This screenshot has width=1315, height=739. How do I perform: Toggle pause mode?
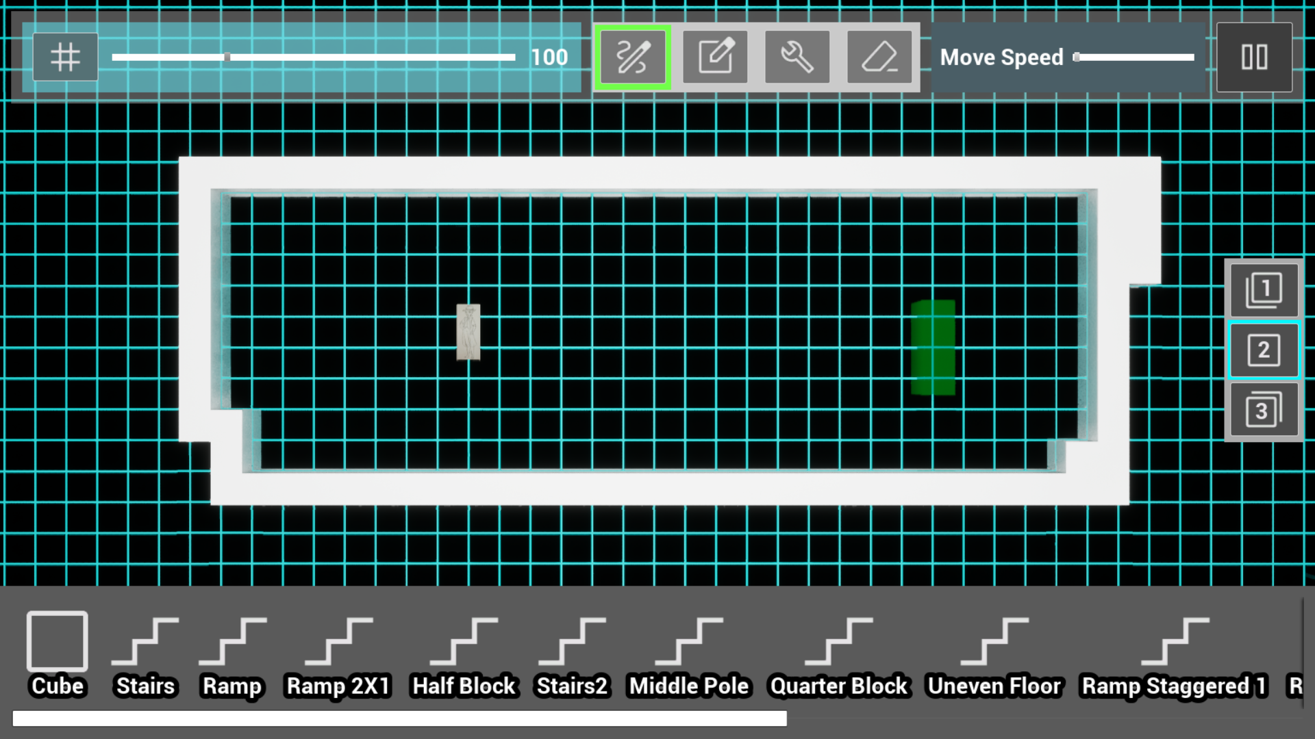[x=1254, y=57]
